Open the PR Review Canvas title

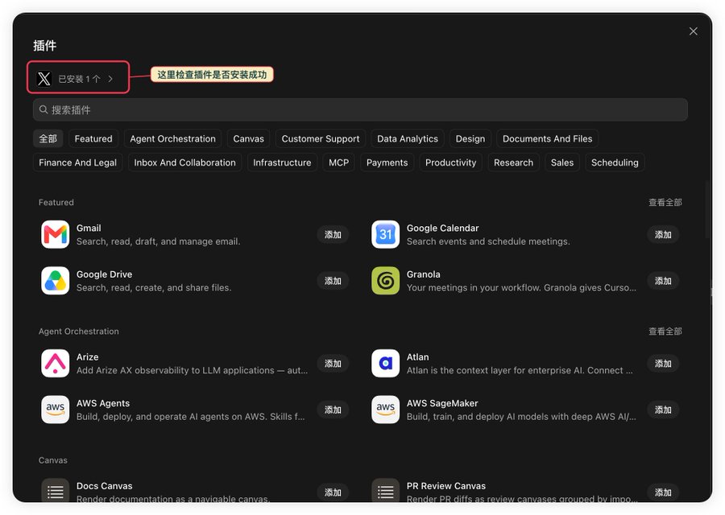pos(445,486)
